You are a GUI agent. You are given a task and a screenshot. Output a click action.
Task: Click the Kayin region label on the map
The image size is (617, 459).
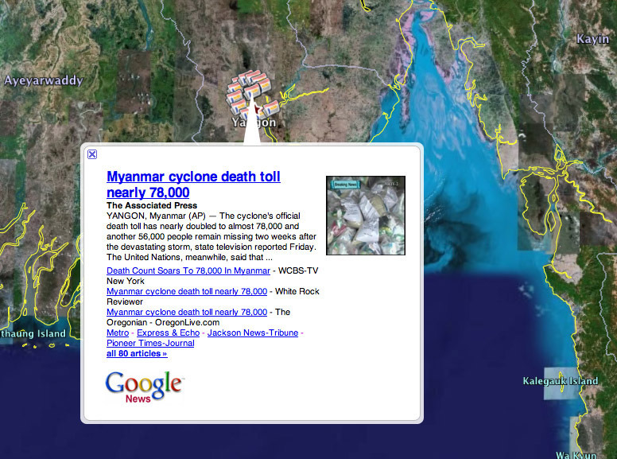pos(592,39)
